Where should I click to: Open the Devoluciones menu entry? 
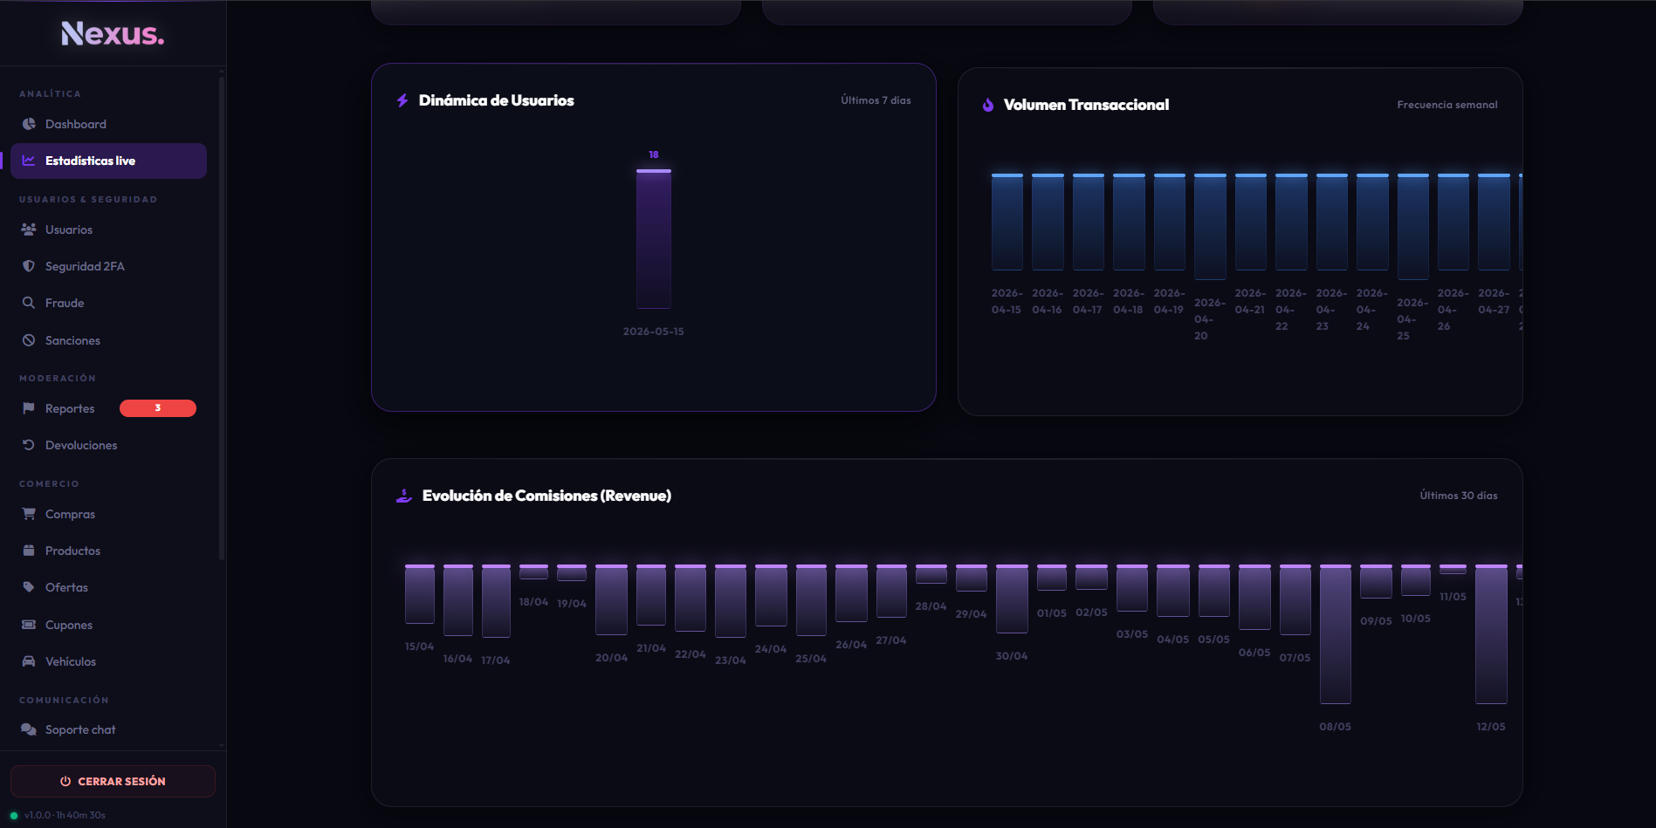pos(108,445)
